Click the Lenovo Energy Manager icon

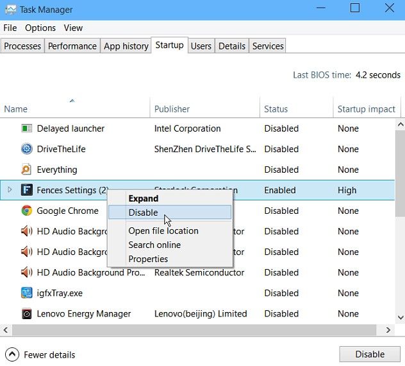27,314
